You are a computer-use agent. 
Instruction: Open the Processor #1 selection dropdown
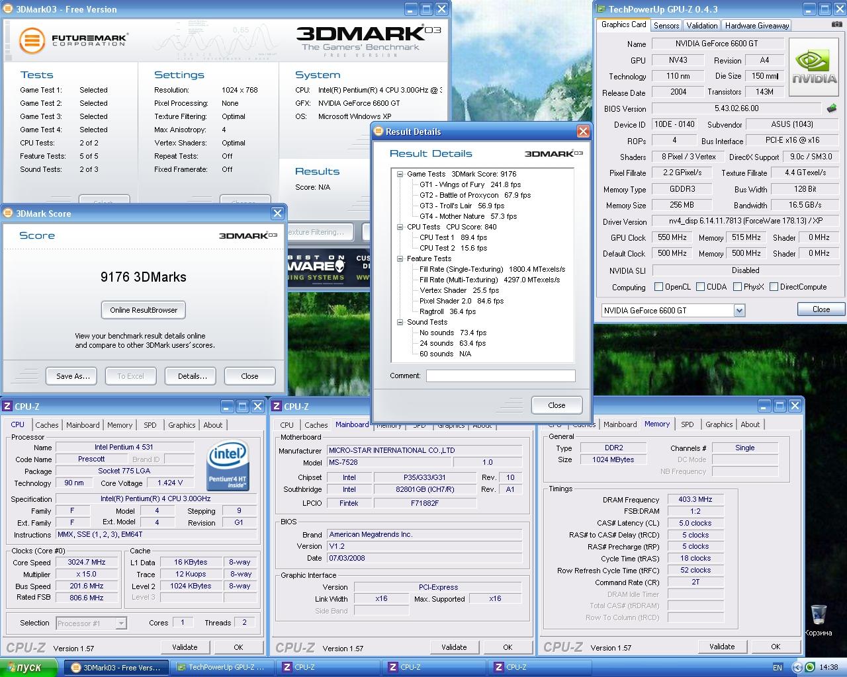[121, 623]
